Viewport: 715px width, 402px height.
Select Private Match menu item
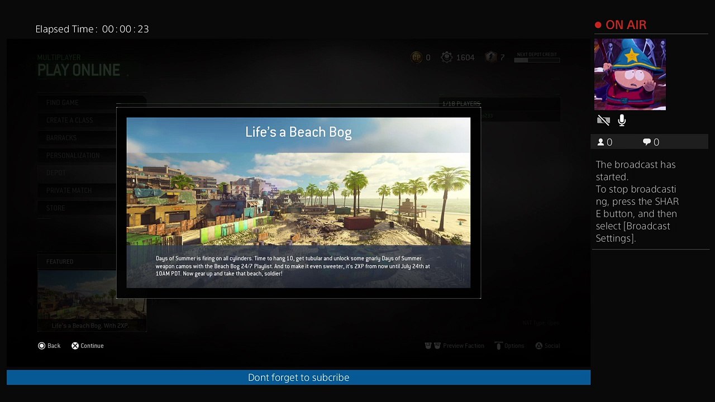[x=69, y=190]
